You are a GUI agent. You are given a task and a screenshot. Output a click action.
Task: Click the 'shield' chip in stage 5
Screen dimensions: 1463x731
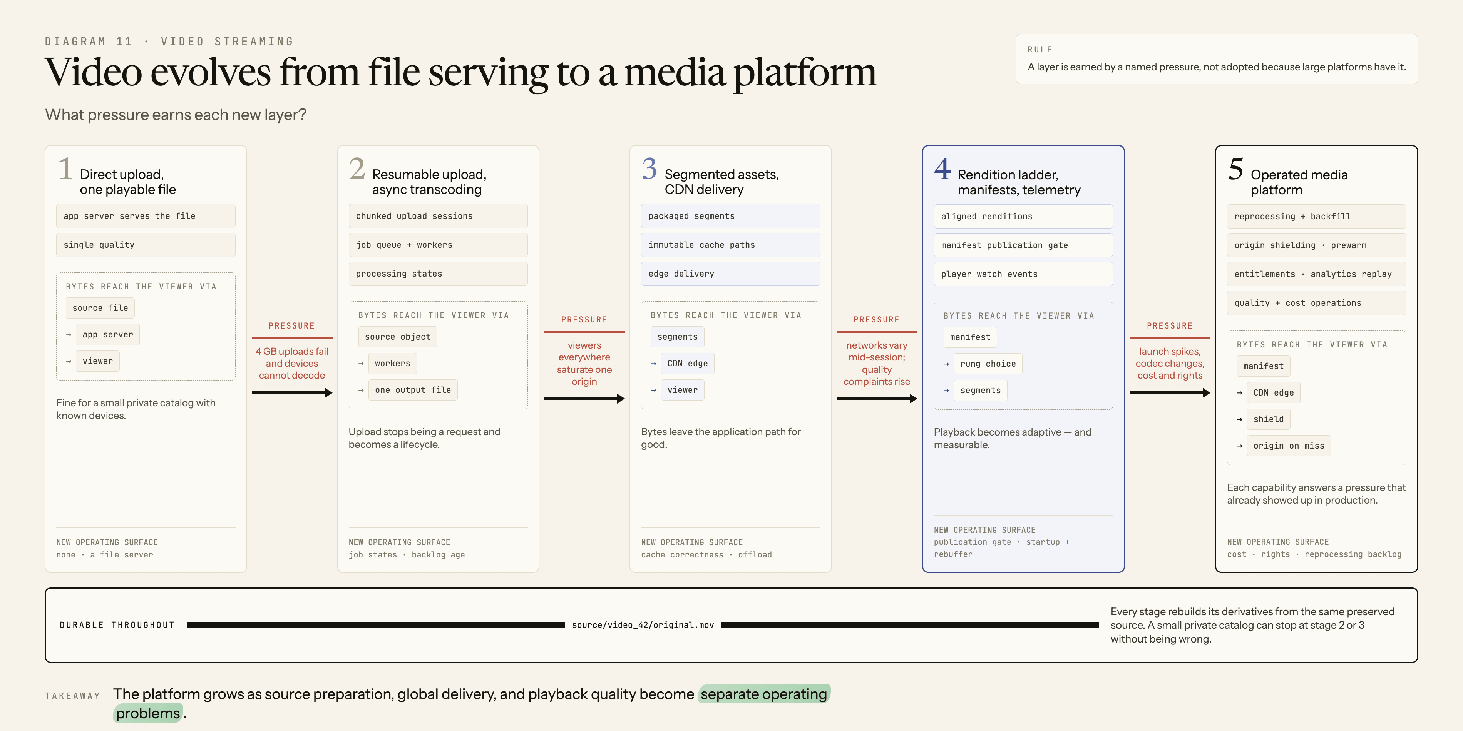tap(1268, 419)
